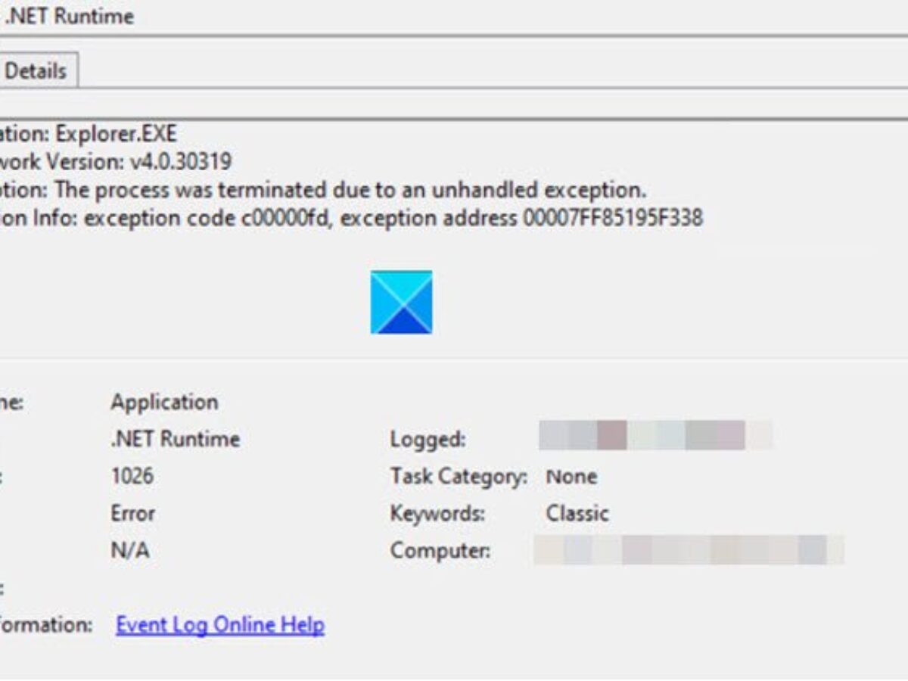Click the 'Application' log name value
Image resolution: width=908 pixels, height=681 pixels.
[x=164, y=402]
